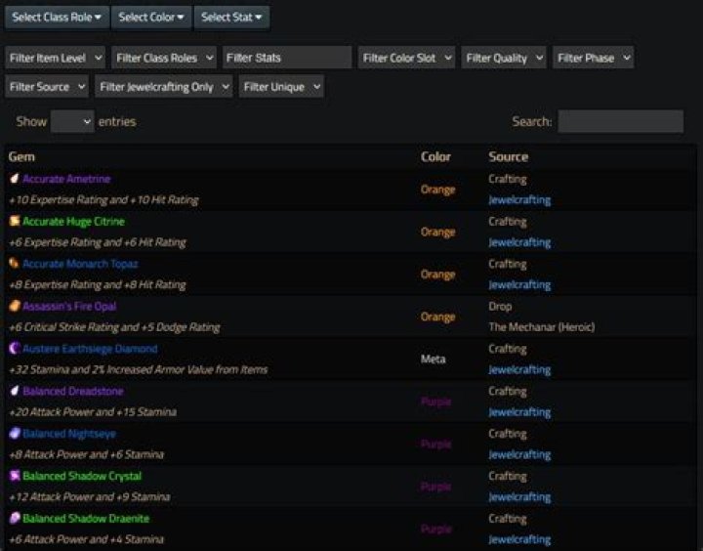
Task: Open the Select Class Role dropdown
Action: (57, 17)
